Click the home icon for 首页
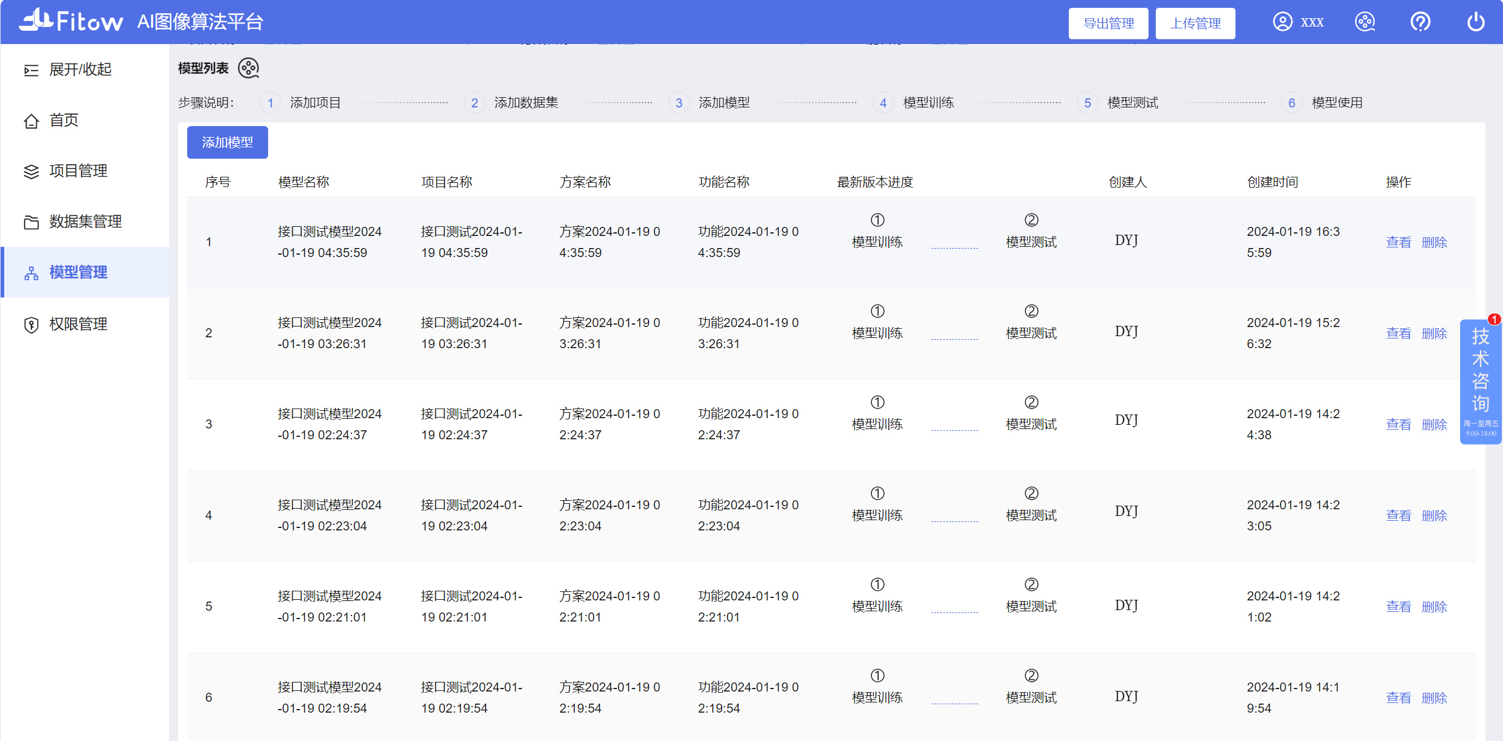 (x=31, y=121)
